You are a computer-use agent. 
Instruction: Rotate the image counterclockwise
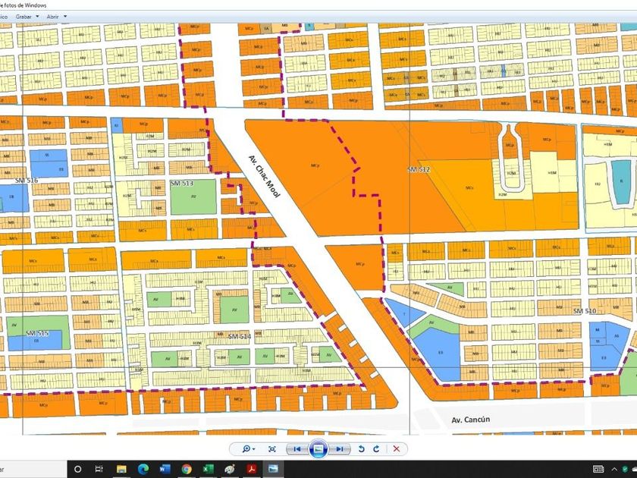coord(362,448)
